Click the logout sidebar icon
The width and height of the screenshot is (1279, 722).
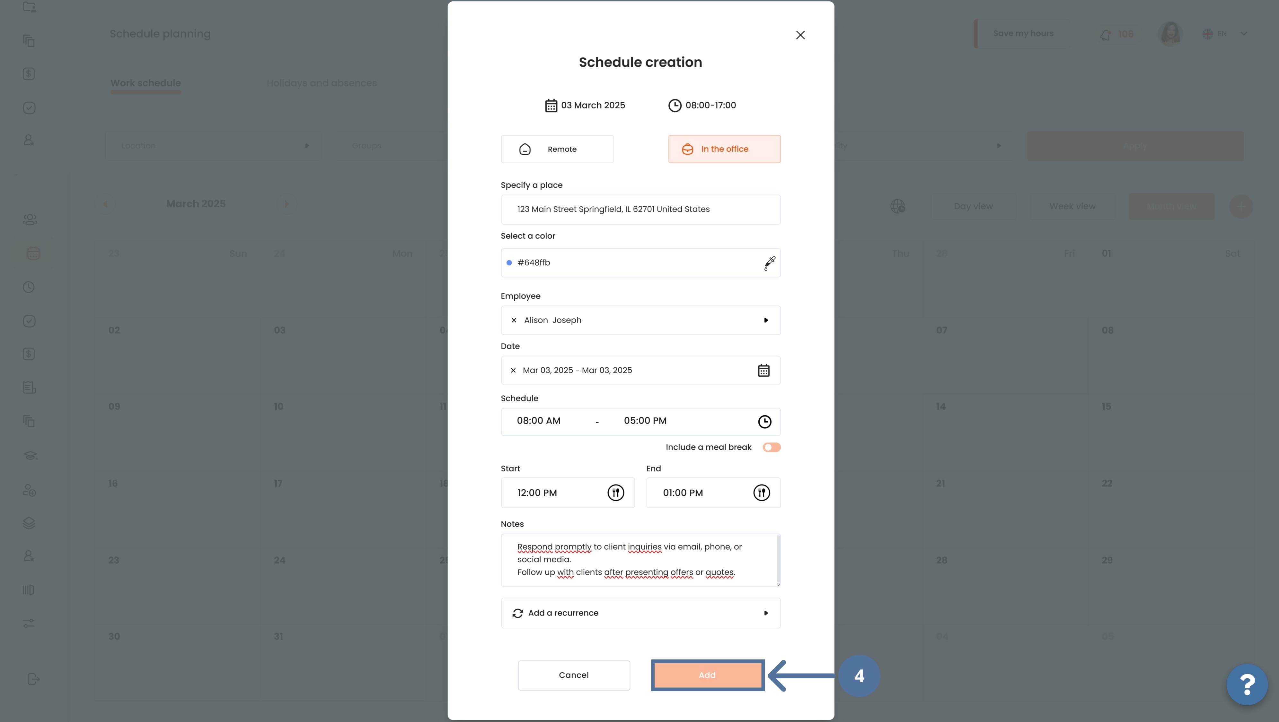33,679
